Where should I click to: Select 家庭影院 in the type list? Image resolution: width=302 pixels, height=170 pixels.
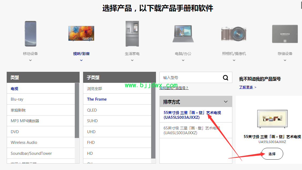[x=41, y=110]
